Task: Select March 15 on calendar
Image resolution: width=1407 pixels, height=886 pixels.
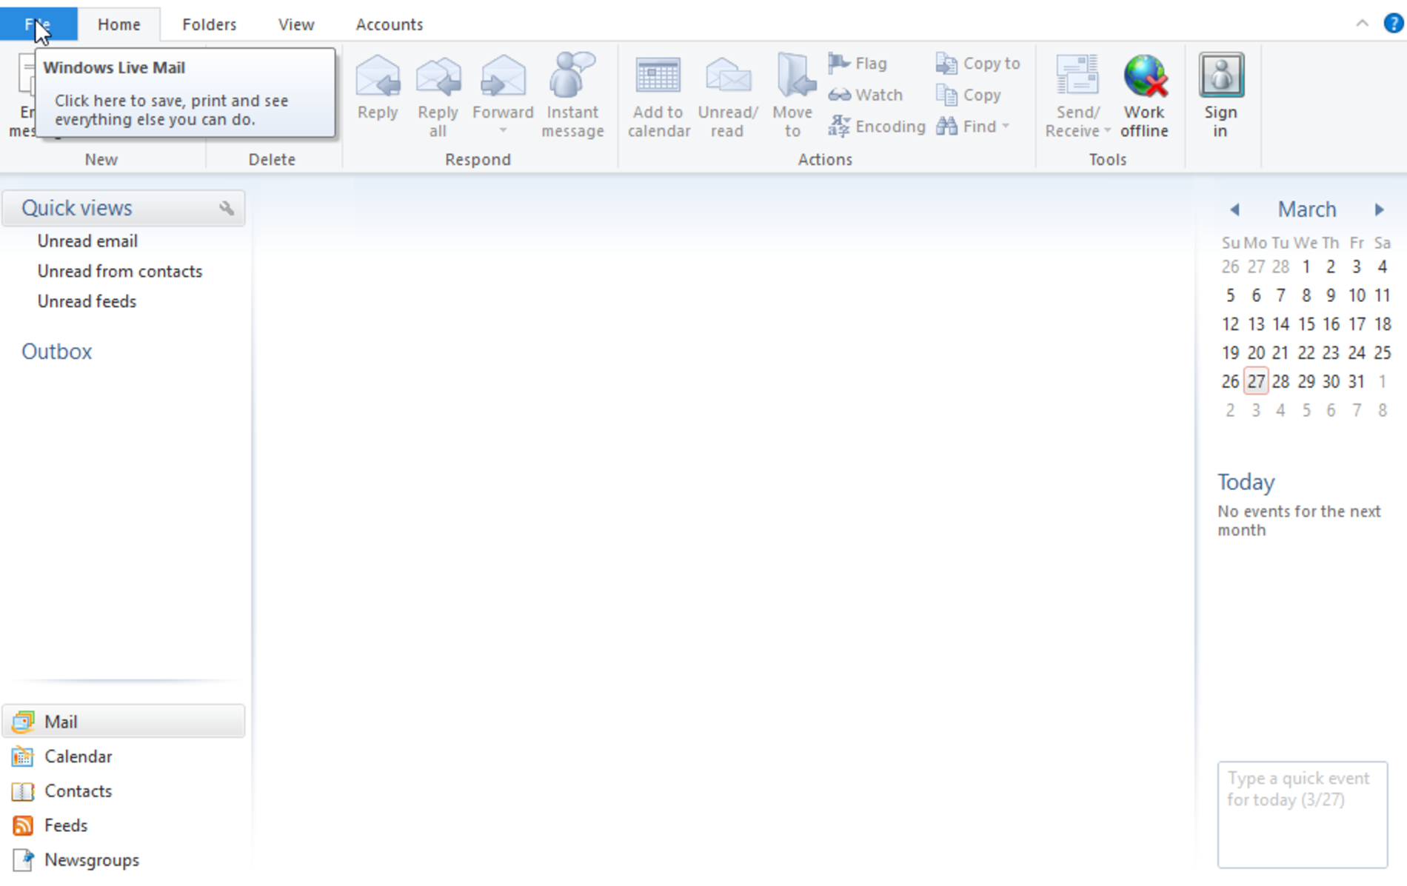Action: [1306, 324]
